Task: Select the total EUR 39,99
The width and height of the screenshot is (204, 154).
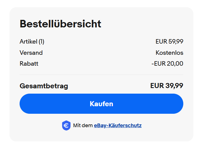Action: click(167, 86)
